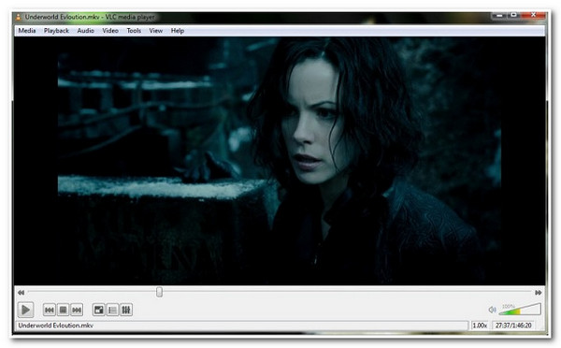Show the playlist button
The height and width of the screenshot is (348, 561).
[x=112, y=310]
